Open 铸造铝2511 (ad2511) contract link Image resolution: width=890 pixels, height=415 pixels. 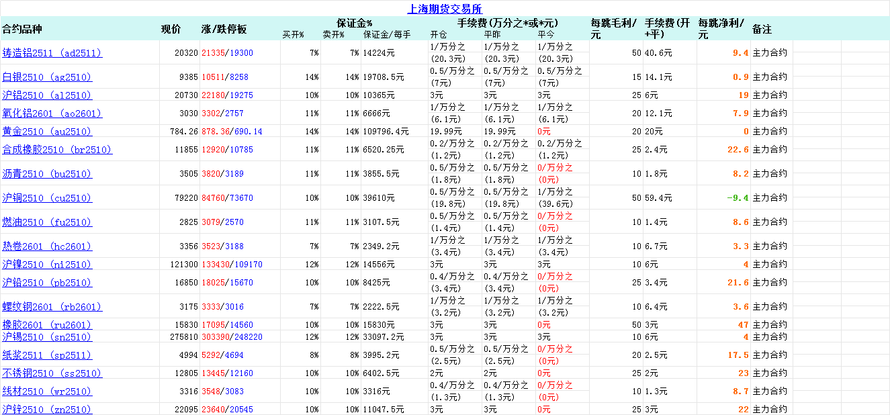click(x=52, y=53)
